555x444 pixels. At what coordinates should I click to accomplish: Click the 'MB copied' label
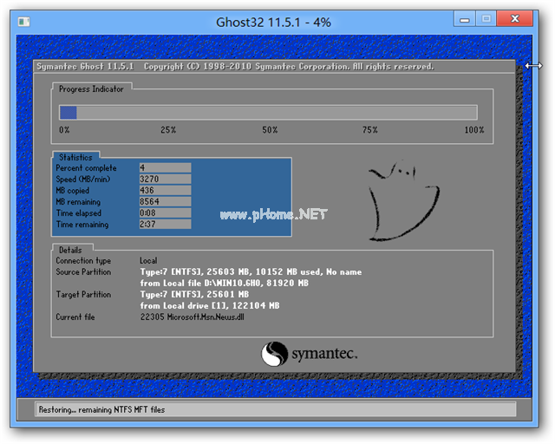[x=72, y=191]
